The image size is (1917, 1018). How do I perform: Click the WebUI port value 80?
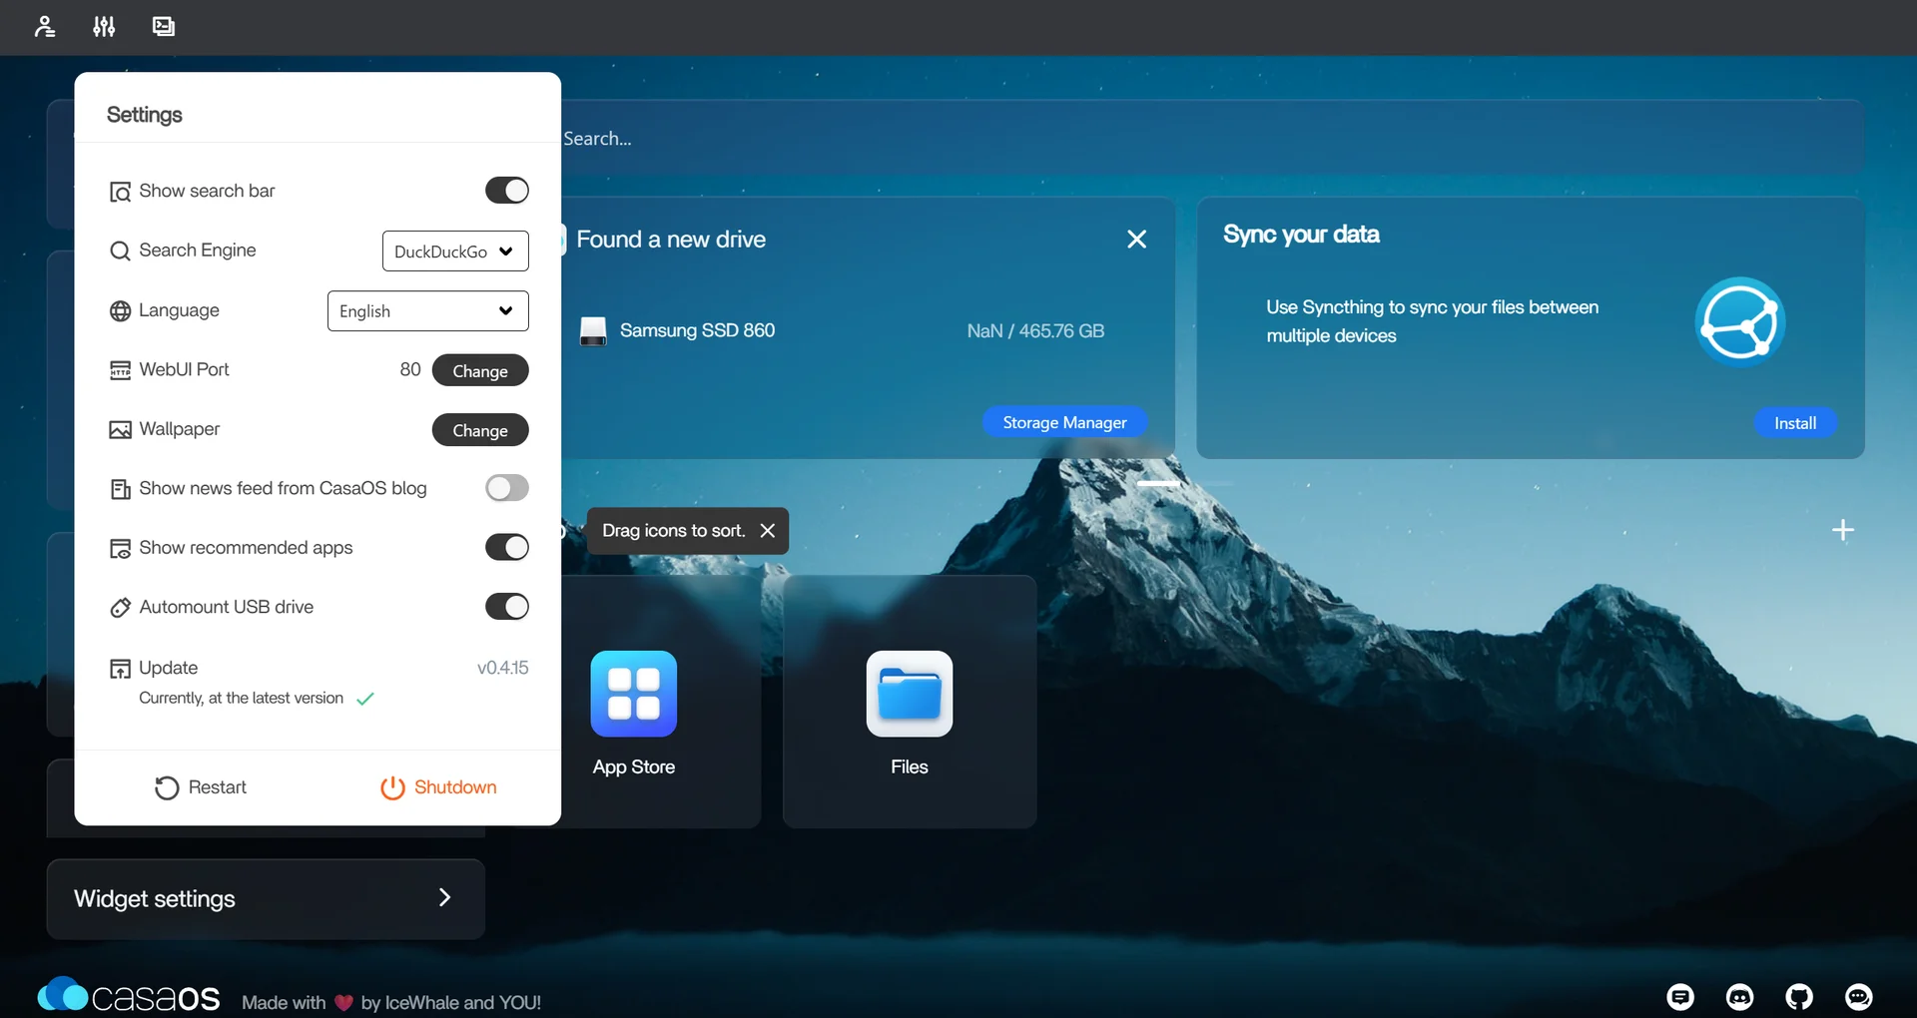410,369
